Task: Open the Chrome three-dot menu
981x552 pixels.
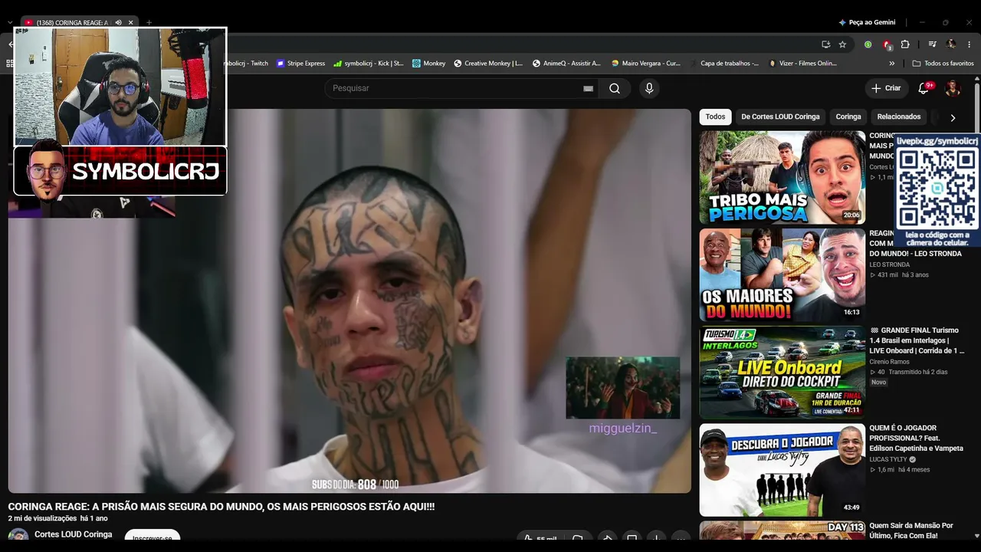Action: (970, 44)
